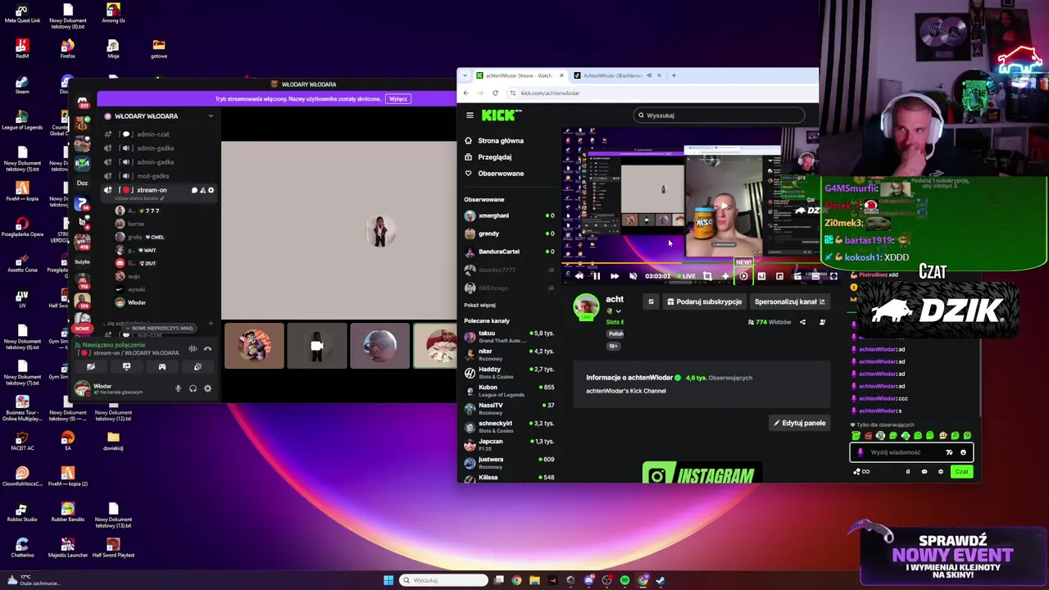Screen dimensions: 1049x590
Task: Share the Kick channel icon
Action: [x=802, y=322]
